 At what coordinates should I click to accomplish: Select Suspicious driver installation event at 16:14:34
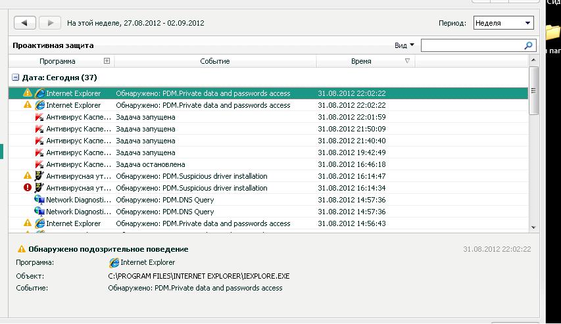[191, 188]
